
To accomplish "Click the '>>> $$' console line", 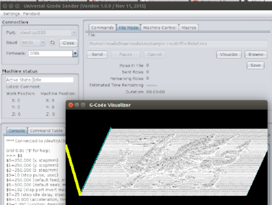I will (x=14, y=156).
